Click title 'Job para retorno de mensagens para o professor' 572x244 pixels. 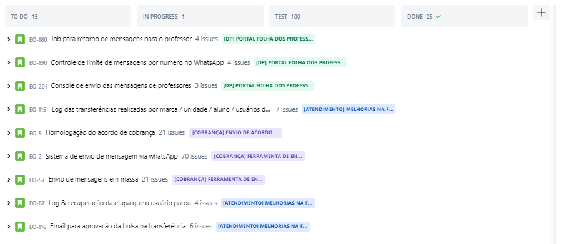[x=121, y=39]
